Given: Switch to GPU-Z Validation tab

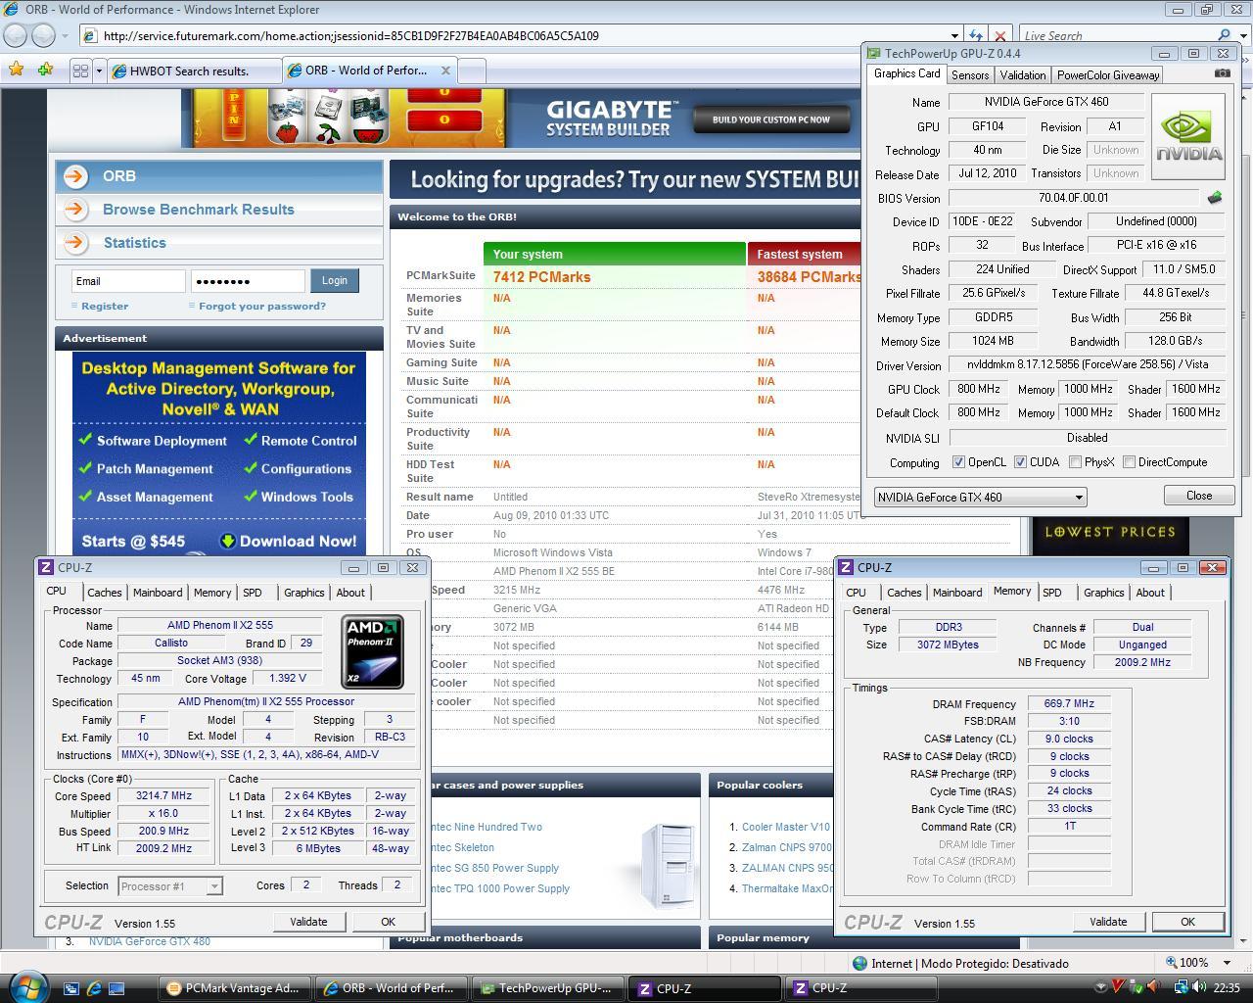Looking at the screenshot, I should (x=1023, y=74).
